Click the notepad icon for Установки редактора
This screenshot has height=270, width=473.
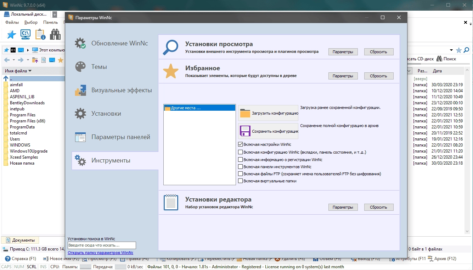pyautogui.click(x=170, y=202)
